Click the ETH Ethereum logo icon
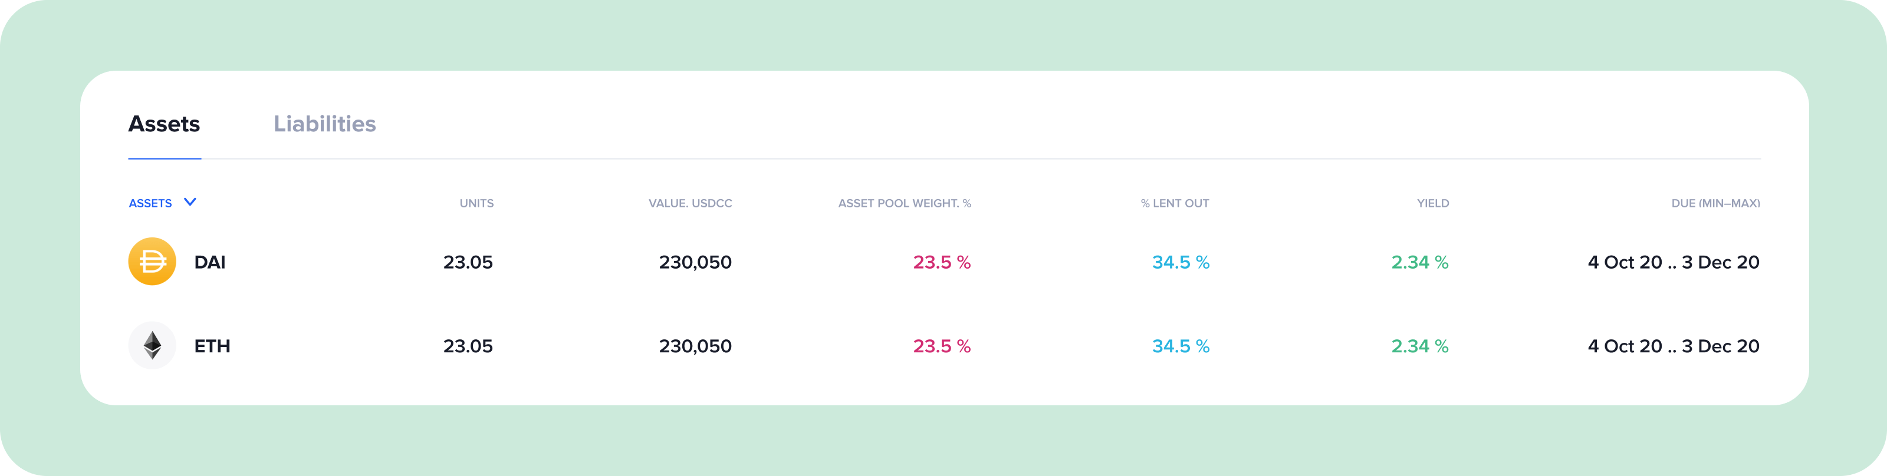 [x=152, y=346]
